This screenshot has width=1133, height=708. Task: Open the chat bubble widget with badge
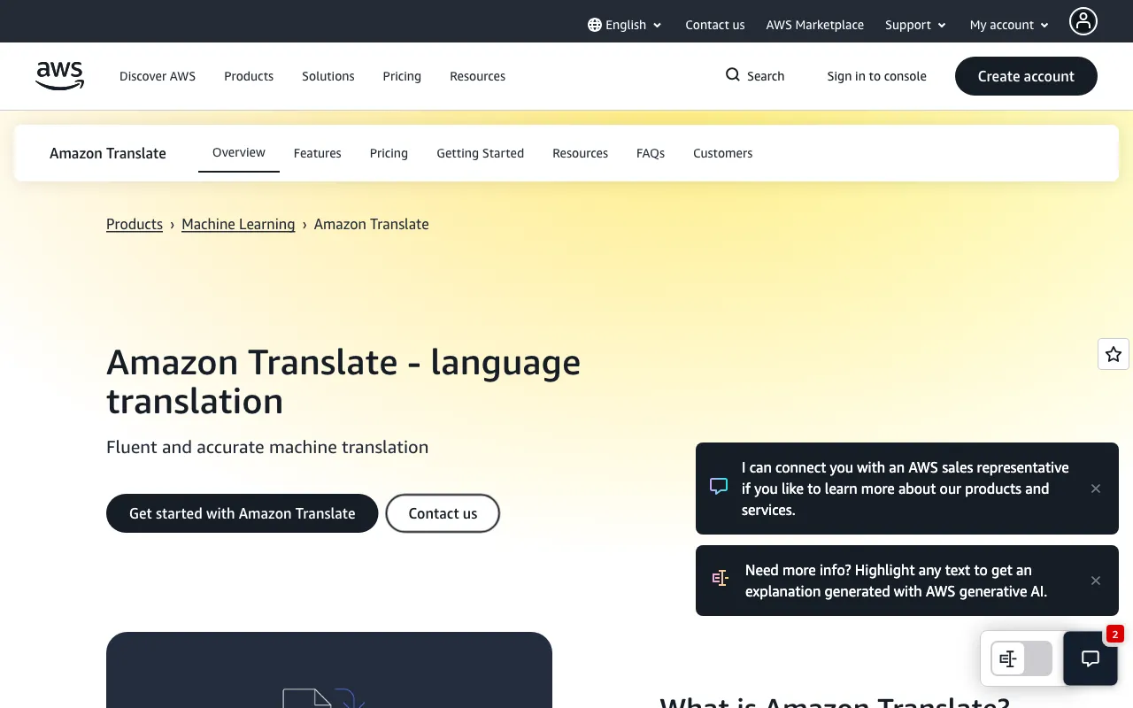1091,658
